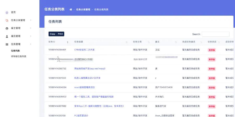The width and height of the screenshot is (235, 117).
Task: Click employer name Avon_自媒体运营官
Action: pyautogui.click(x=165, y=115)
